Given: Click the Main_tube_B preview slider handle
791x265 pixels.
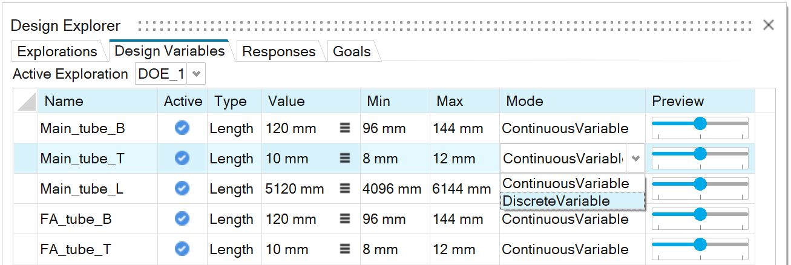Looking at the screenshot, I should point(700,123).
